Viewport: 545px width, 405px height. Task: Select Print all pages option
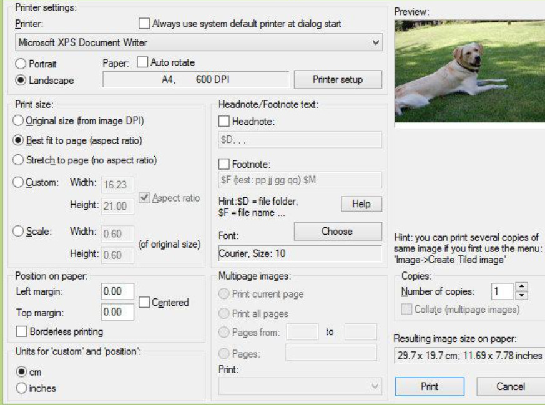(224, 313)
